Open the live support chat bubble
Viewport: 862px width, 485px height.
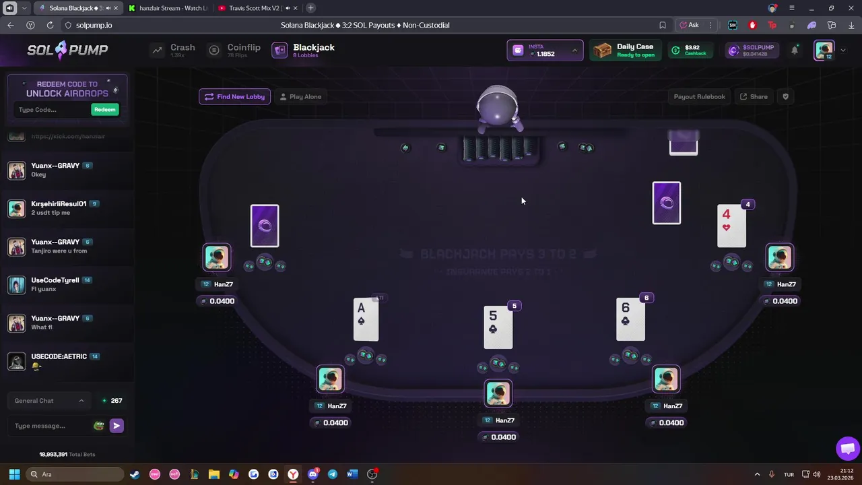pos(847,449)
